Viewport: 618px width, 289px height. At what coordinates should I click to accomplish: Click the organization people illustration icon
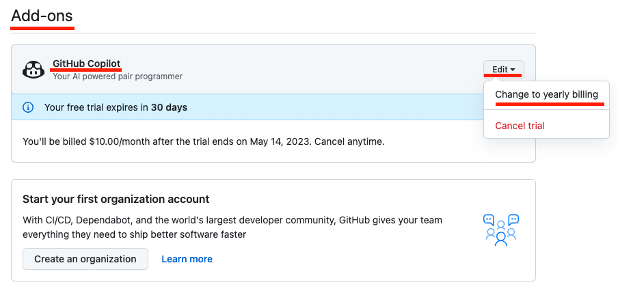coord(501,230)
